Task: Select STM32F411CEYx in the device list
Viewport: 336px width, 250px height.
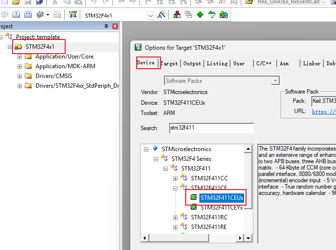Action: (222, 208)
